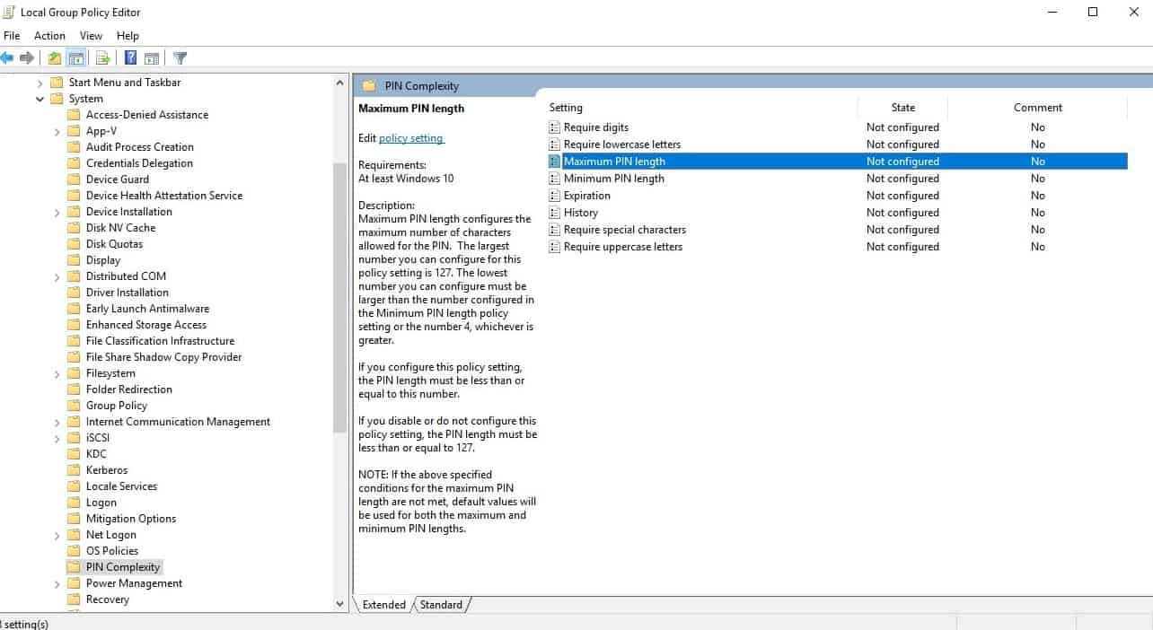Click the policy setting edit link

tap(411, 138)
